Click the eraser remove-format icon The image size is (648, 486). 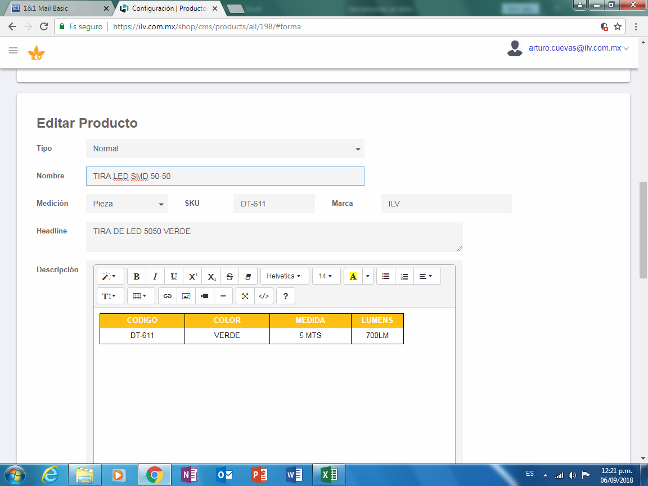[248, 277]
